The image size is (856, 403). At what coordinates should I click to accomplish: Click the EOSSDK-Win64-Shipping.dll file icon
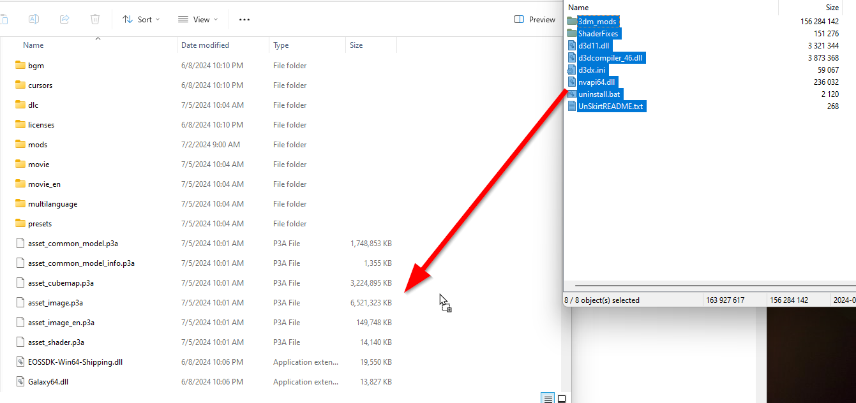(20, 362)
